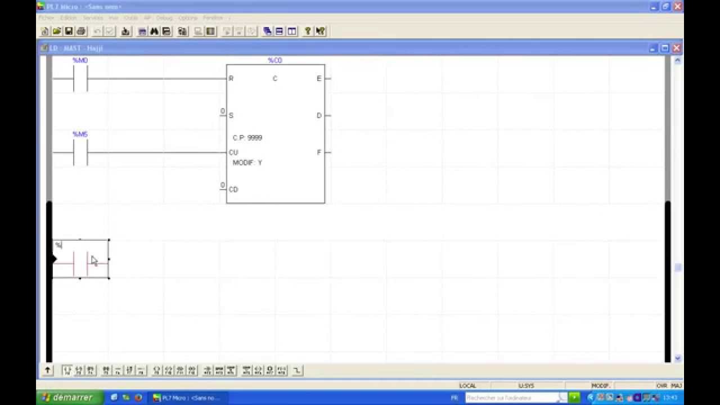Launch Firefox from quick launch bar
720x405 pixels.
click(x=138, y=398)
